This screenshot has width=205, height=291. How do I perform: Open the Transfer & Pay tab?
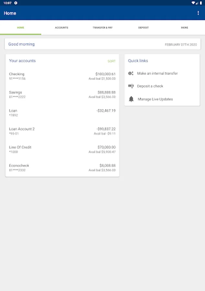(x=102, y=28)
